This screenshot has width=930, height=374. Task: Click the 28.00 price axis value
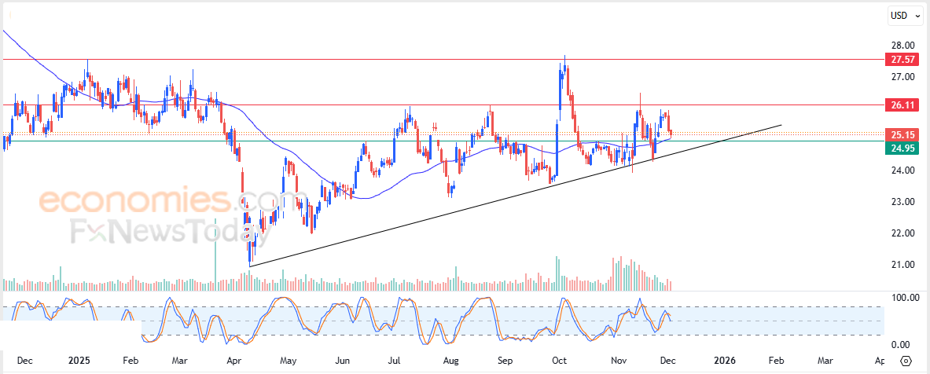click(902, 45)
